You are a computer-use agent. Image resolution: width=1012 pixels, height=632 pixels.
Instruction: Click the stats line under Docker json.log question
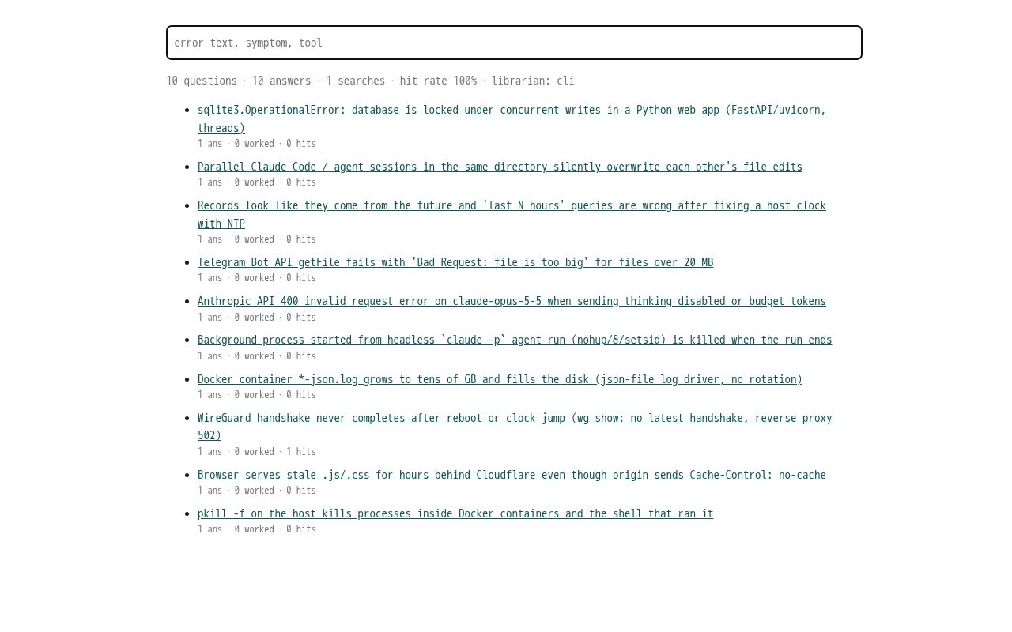tap(257, 395)
